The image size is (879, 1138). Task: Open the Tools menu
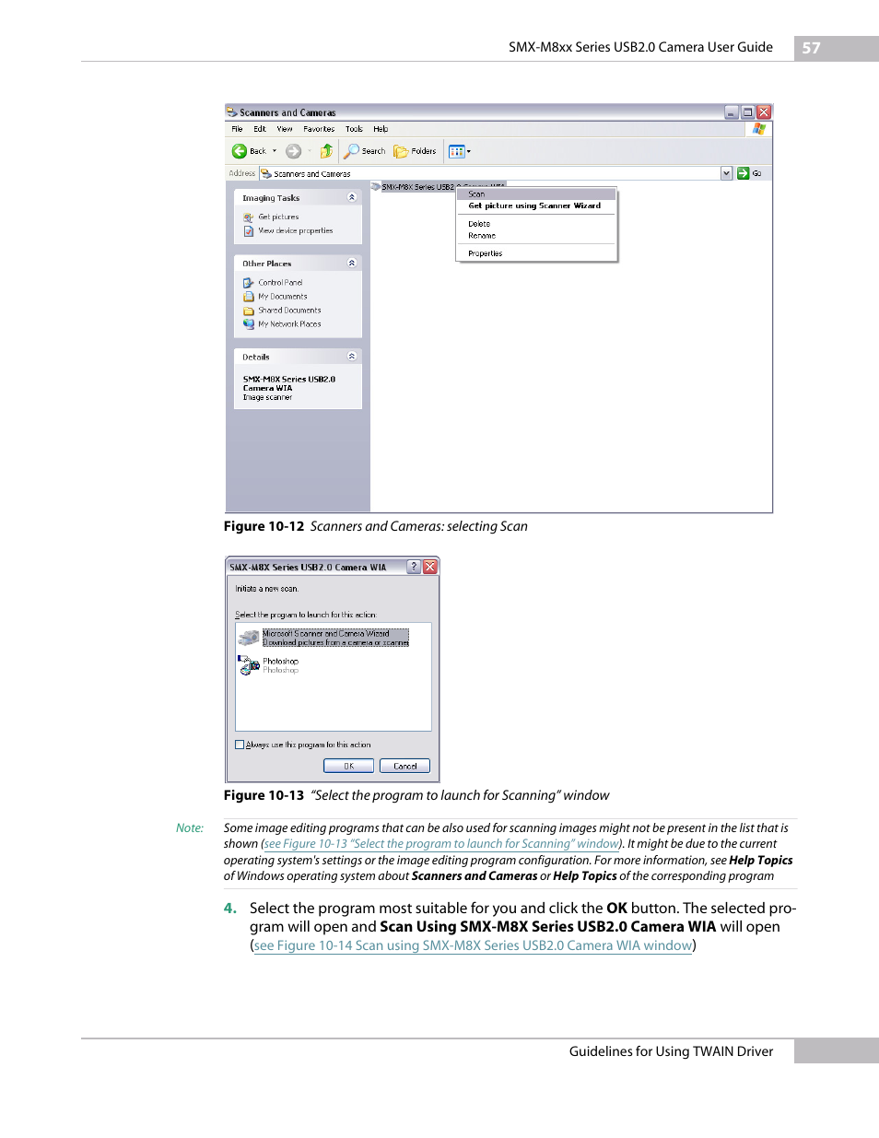click(x=354, y=129)
